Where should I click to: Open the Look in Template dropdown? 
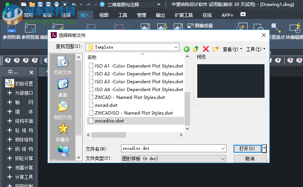coord(176,47)
